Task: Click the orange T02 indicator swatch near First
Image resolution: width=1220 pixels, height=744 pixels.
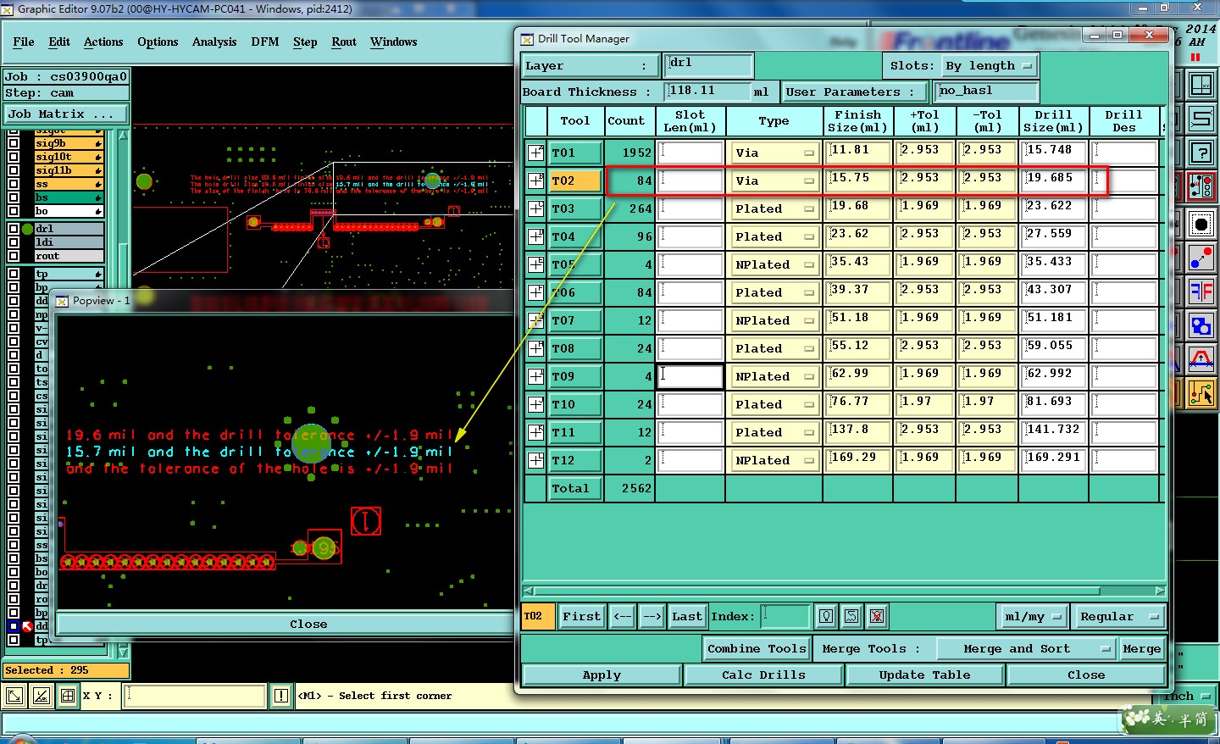Action: click(538, 616)
